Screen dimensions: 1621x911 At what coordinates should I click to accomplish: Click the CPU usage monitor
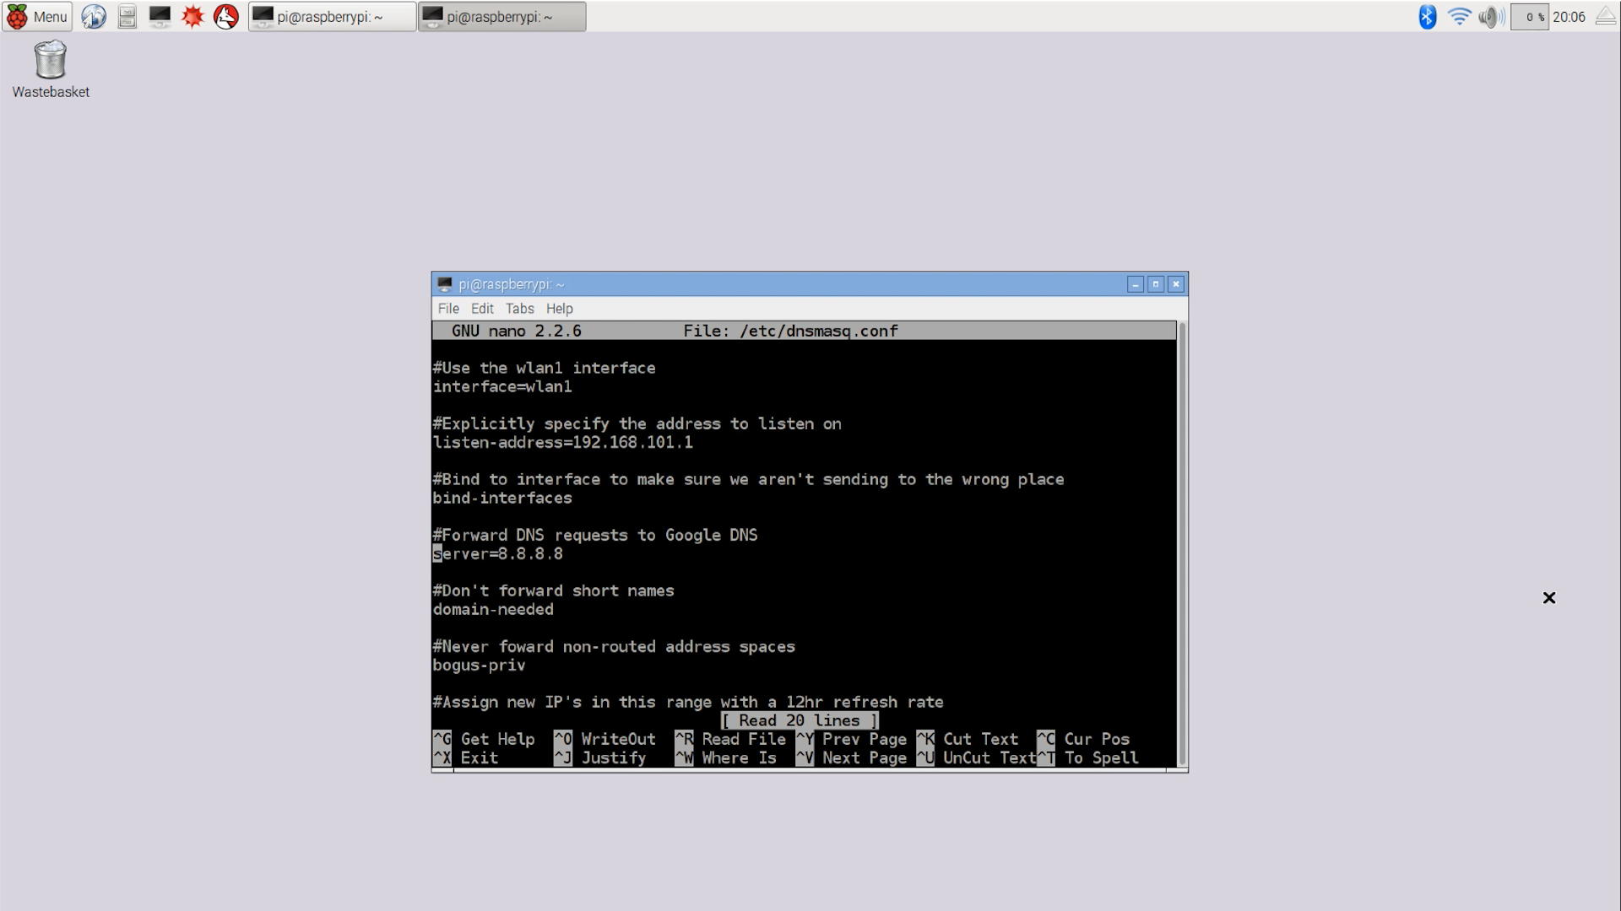(1530, 16)
